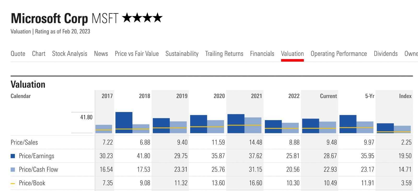Open the Stock Analysis tab
Screen dimensions: 418x191
tap(70, 54)
